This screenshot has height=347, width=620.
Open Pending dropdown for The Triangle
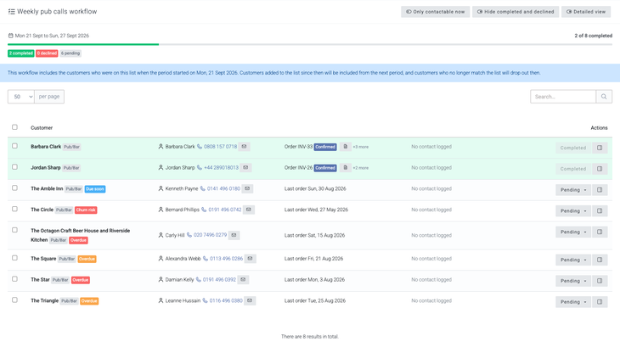click(573, 302)
